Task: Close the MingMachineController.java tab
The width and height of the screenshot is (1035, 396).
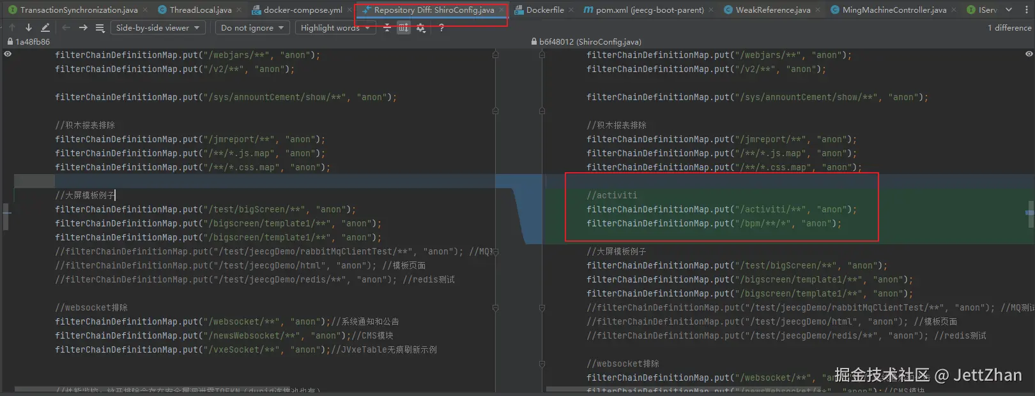Action: tap(953, 10)
